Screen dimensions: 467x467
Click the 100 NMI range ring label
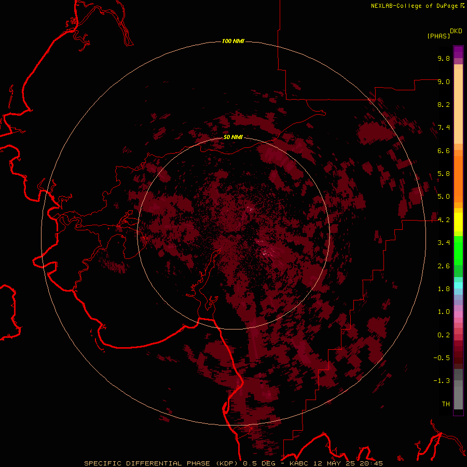click(233, 41)
